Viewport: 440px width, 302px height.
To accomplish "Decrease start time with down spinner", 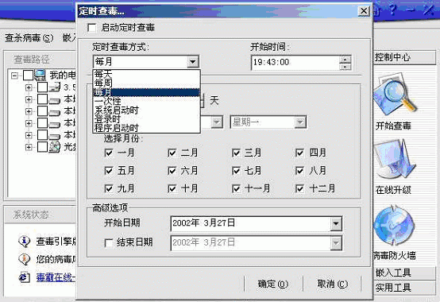I will click(x=345, y=67).
